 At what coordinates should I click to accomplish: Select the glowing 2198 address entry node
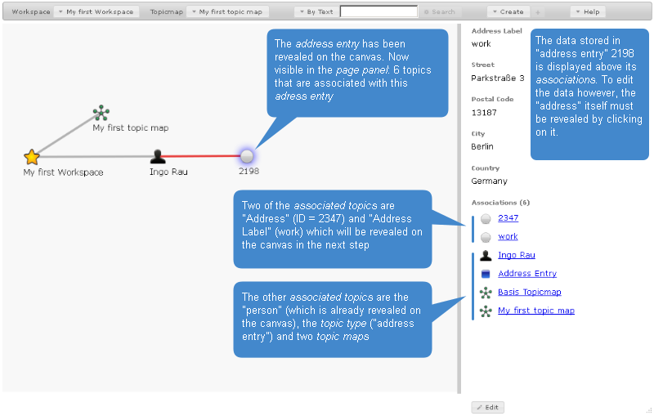(x=247, y=155)
